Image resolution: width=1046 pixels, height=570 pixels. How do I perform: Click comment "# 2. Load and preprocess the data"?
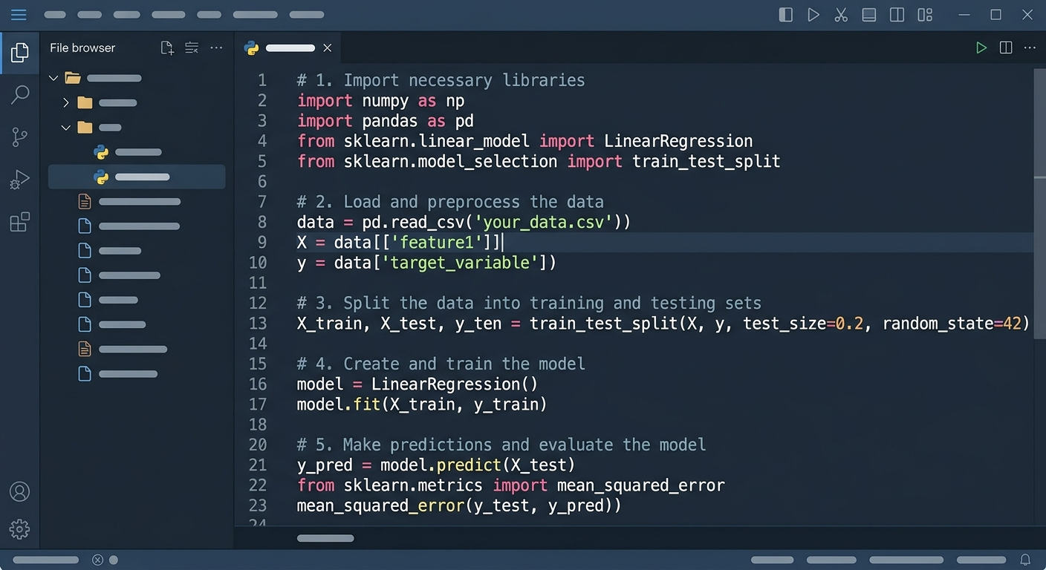[450, 202]
